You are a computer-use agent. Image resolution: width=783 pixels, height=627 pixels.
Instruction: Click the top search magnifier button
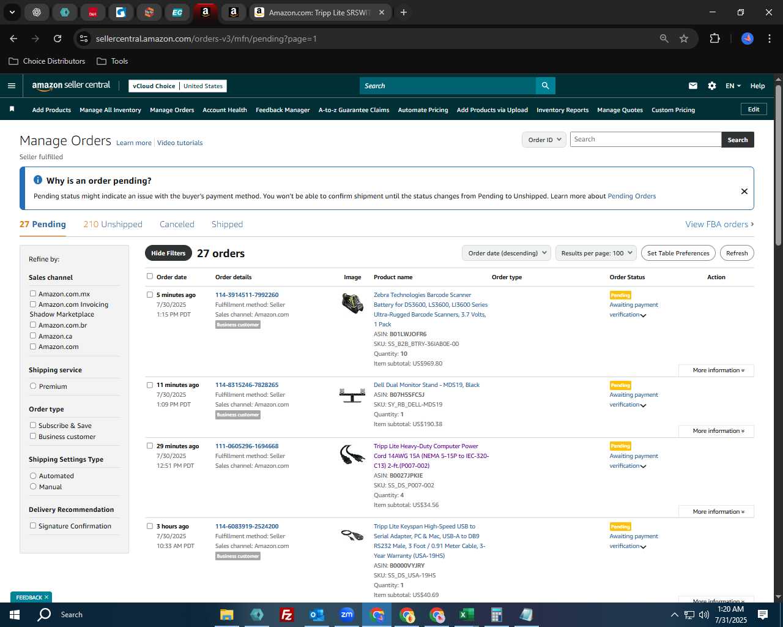[x=545, y=86]
